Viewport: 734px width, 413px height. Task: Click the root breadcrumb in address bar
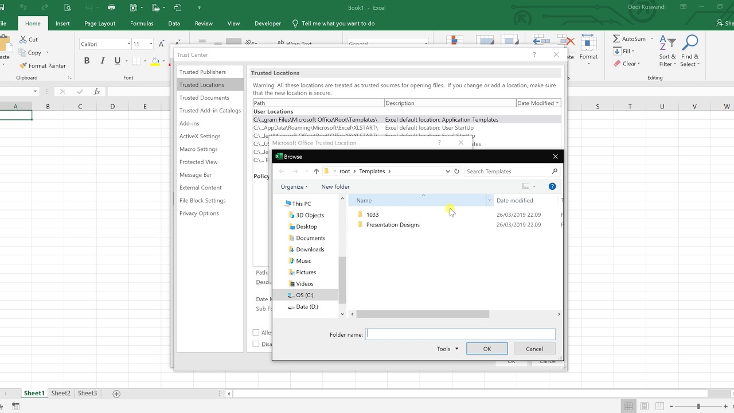345,172
